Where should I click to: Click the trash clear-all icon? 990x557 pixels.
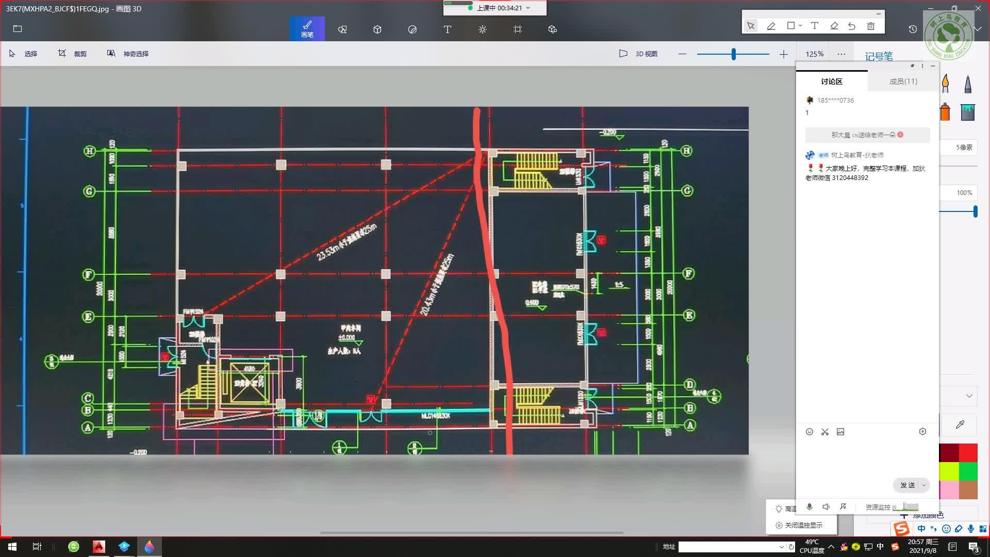pos(871,26)
